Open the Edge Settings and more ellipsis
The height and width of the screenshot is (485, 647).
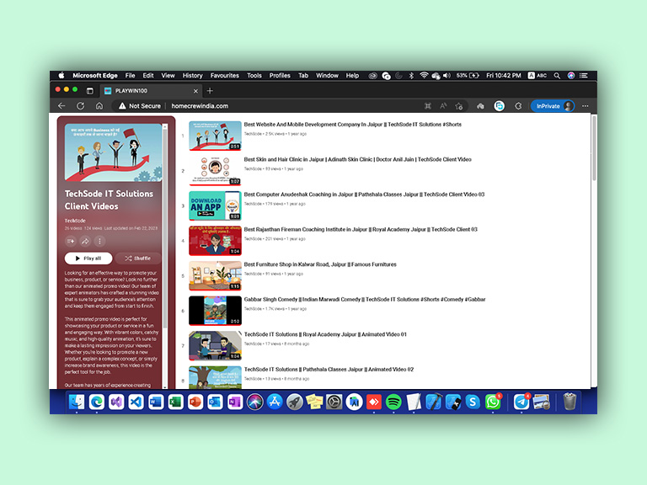click(586, 106)
